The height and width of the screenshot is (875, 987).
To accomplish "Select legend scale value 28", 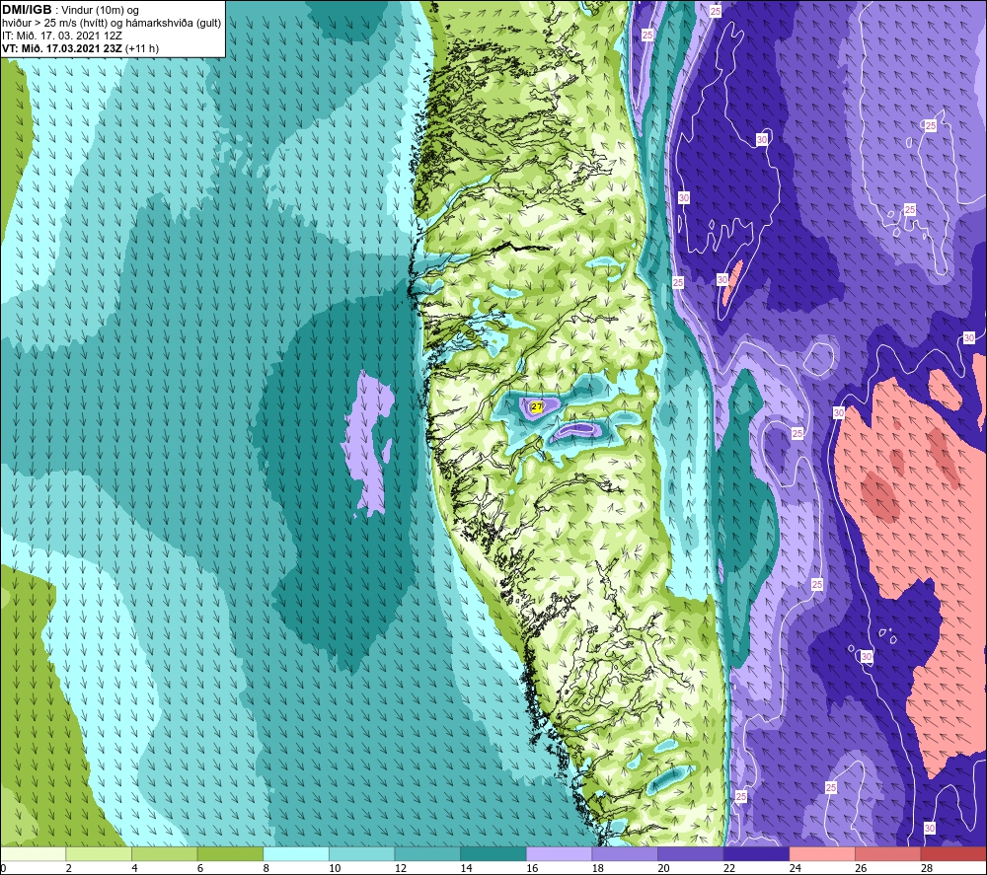I will (x=927, y=868).
